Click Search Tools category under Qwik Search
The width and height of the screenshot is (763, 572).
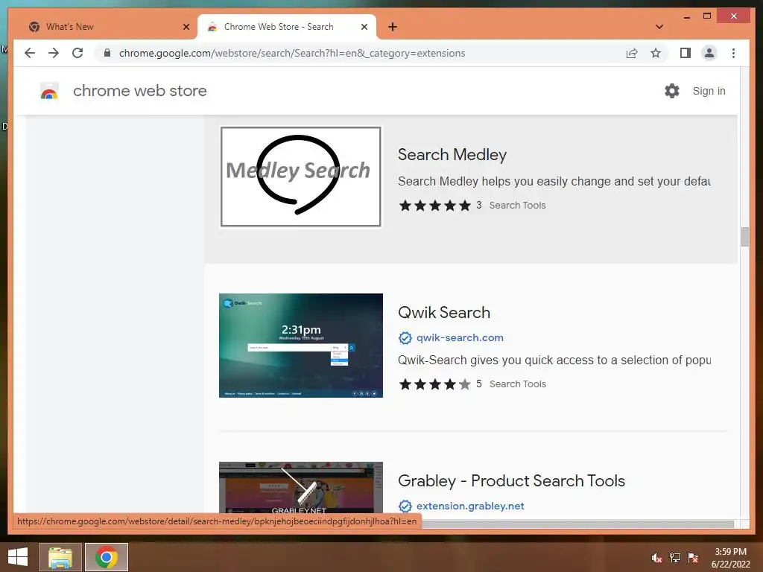[517, 384]
